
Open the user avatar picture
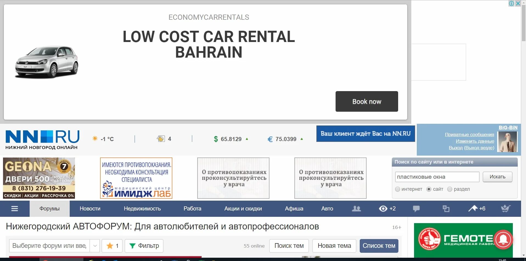pos(508,142)
